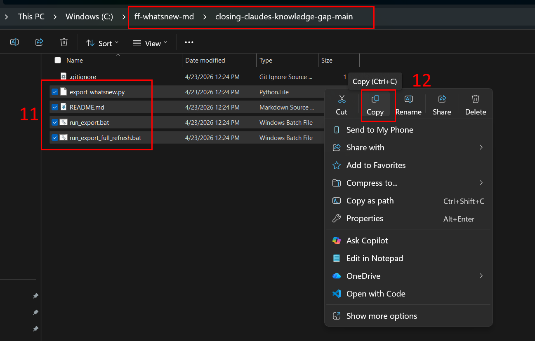Screen dimensions: 535x341
Task: Expand the OneDrive submenu arrow
Action: (x=481, y=276)
